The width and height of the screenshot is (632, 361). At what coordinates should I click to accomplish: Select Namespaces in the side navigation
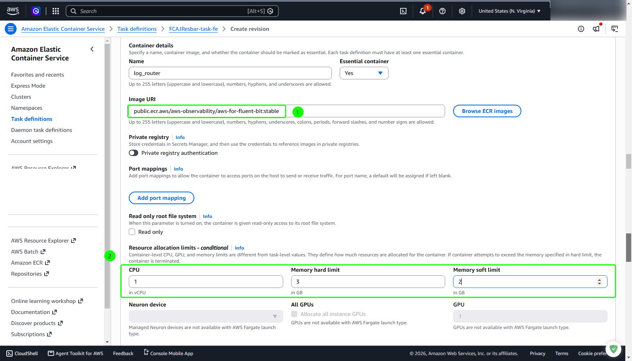pos(26,108)
